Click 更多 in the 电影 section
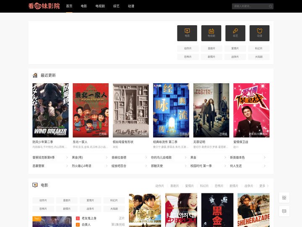This screenshot has width=302, height=227. tap(264, 186)
